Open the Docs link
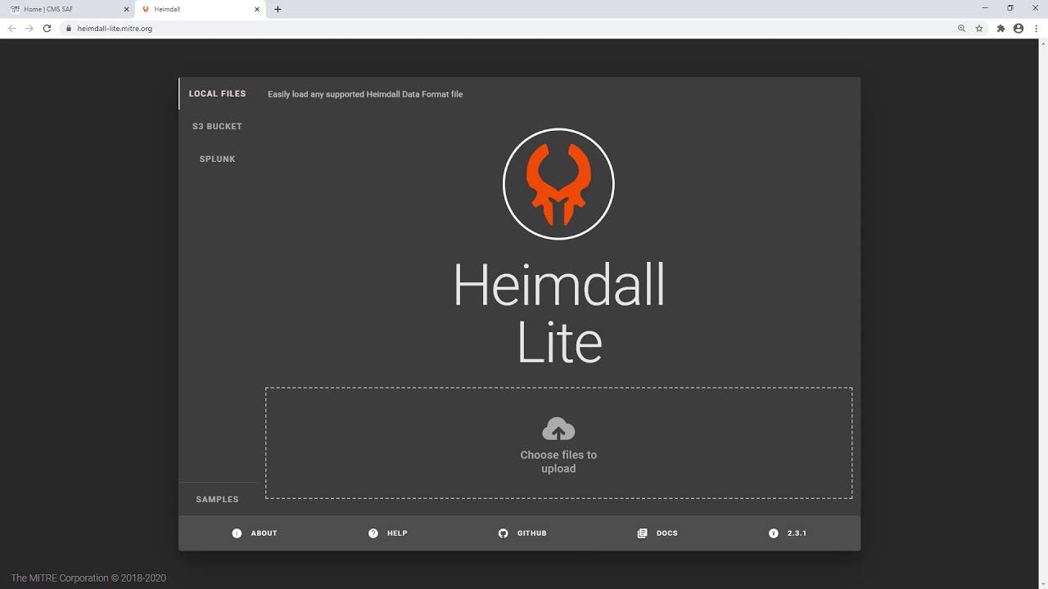 (x=657, y=533)
